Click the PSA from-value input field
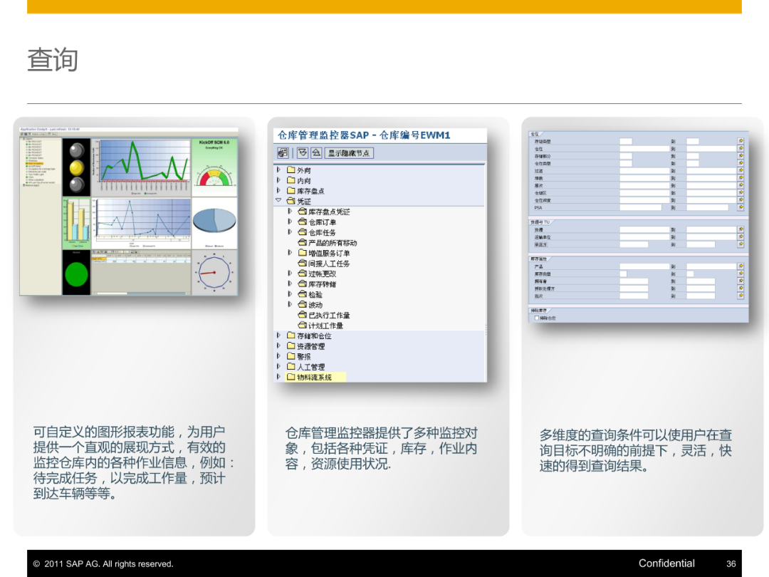Viewport: 769px width, 577px height. [x=641, y=207]
